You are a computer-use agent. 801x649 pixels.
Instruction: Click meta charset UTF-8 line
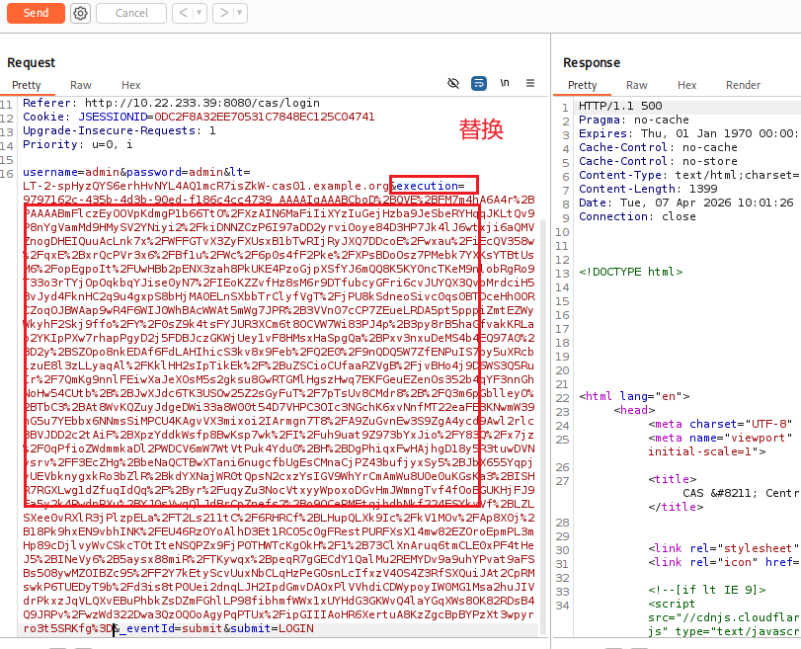720,424
